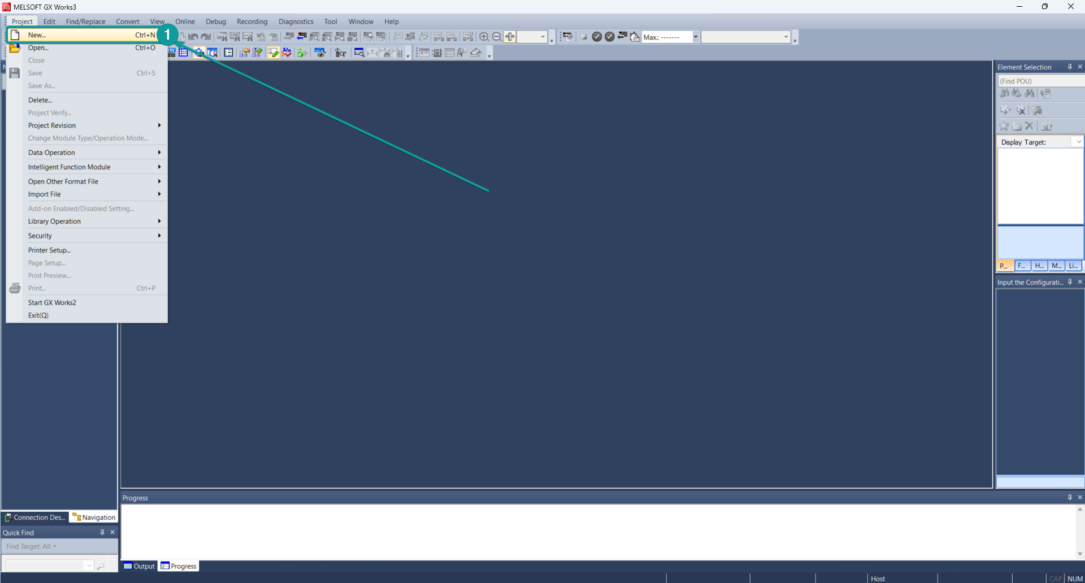Switch to the Output tab
Screen dimensions: 1085x583
pyautogui.click(x=139, y=566)
